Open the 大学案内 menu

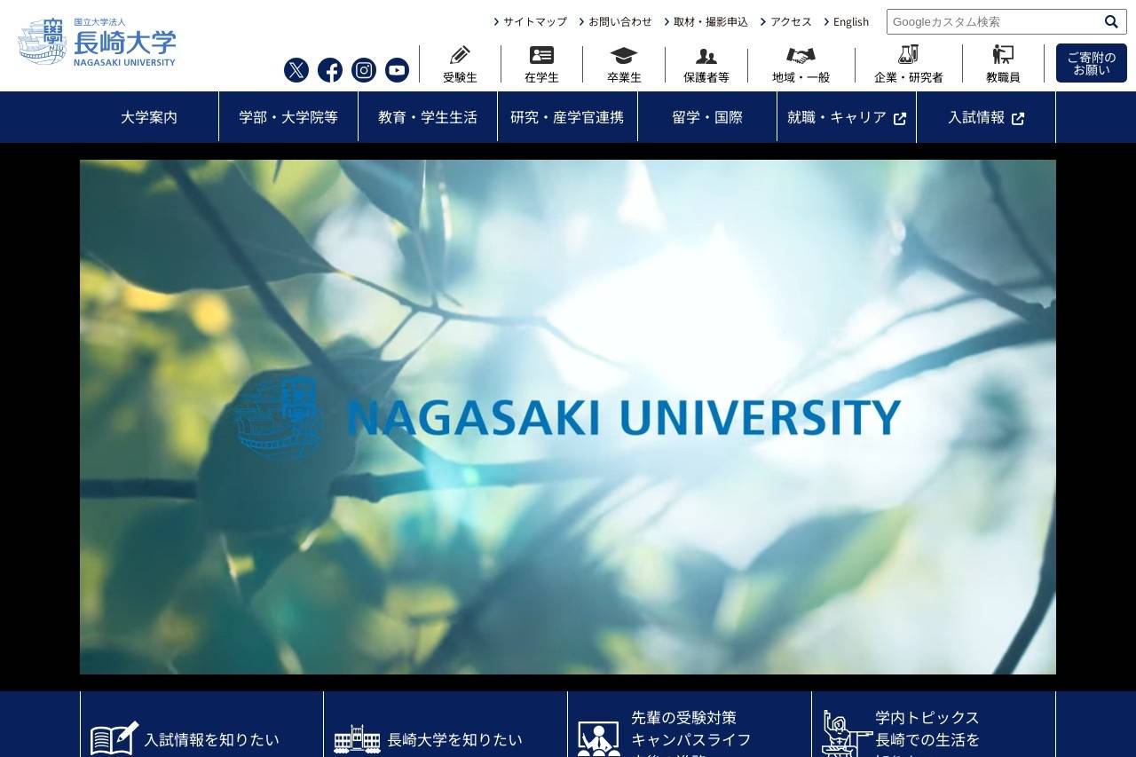click(x=149, y=117)
